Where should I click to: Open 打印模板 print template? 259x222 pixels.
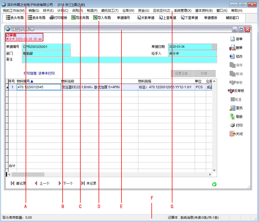click(x=58, y=18)
